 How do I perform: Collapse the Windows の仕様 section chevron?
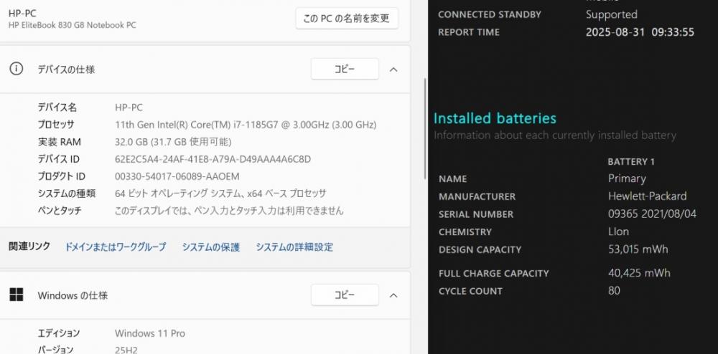(393, 295)
